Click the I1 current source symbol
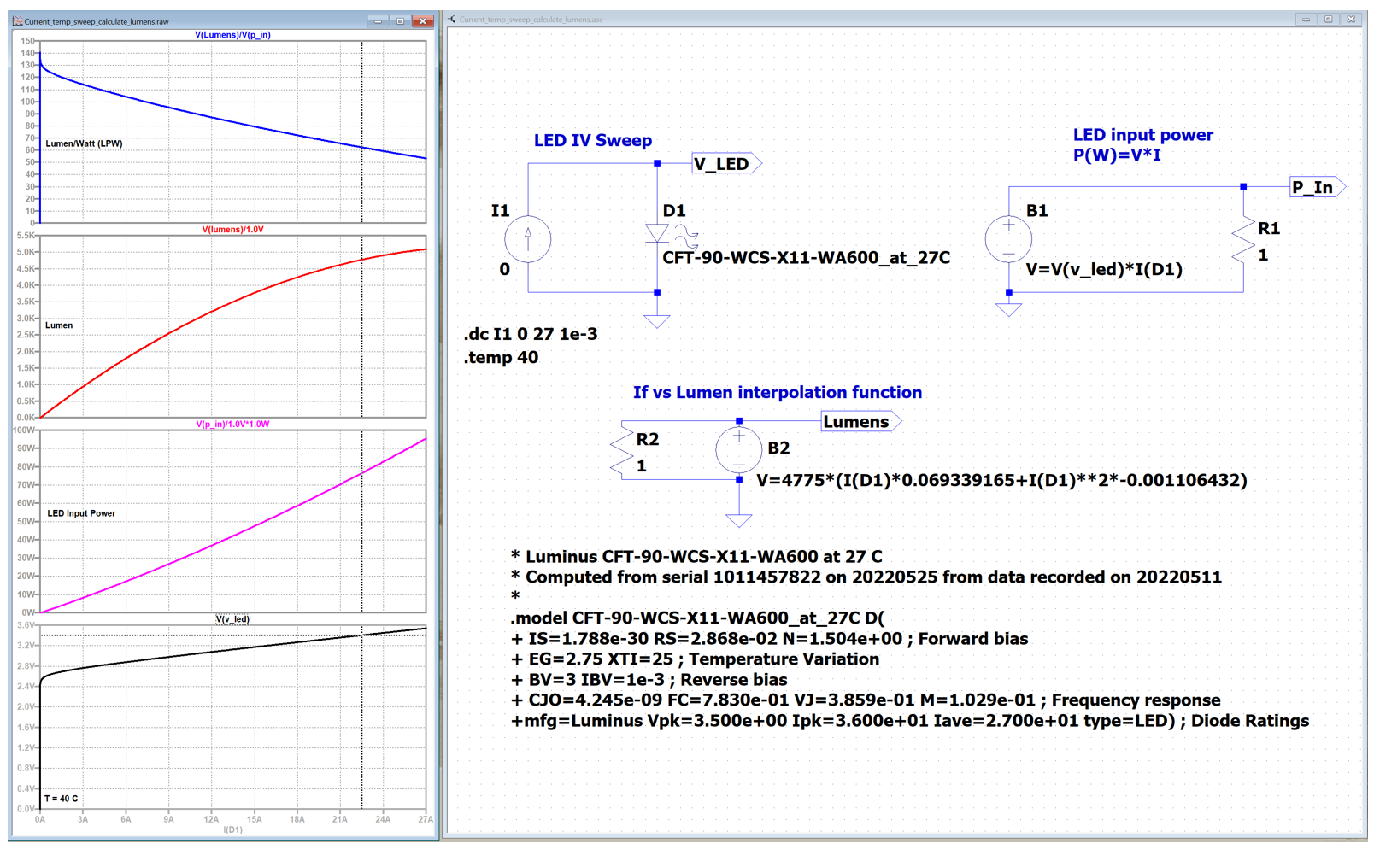Viewport: 1374px width, 849px height. click(527, 239)
